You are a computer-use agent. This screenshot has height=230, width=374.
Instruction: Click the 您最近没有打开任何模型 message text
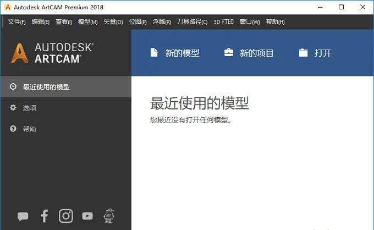[x=191, y=120]
